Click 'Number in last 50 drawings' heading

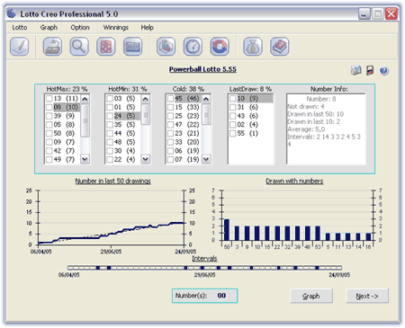tap(112, 181)
